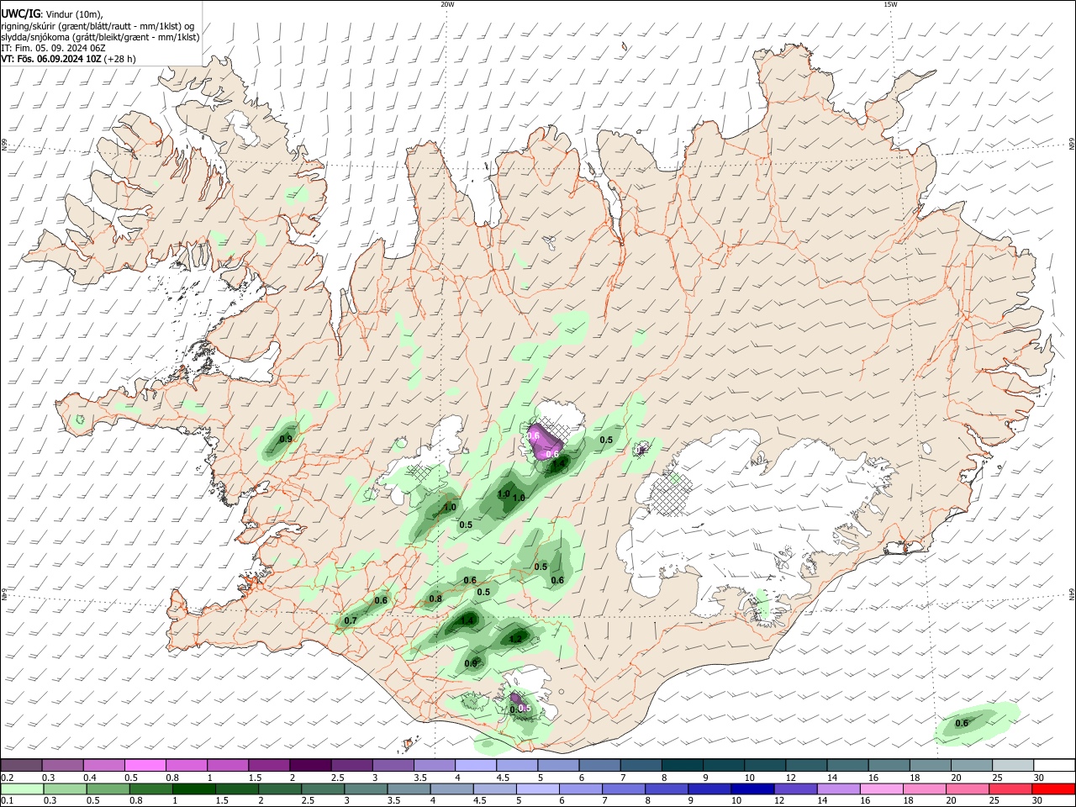
Task: Click the '0.1' label on the rain scale
Action: tap(6, 801)
